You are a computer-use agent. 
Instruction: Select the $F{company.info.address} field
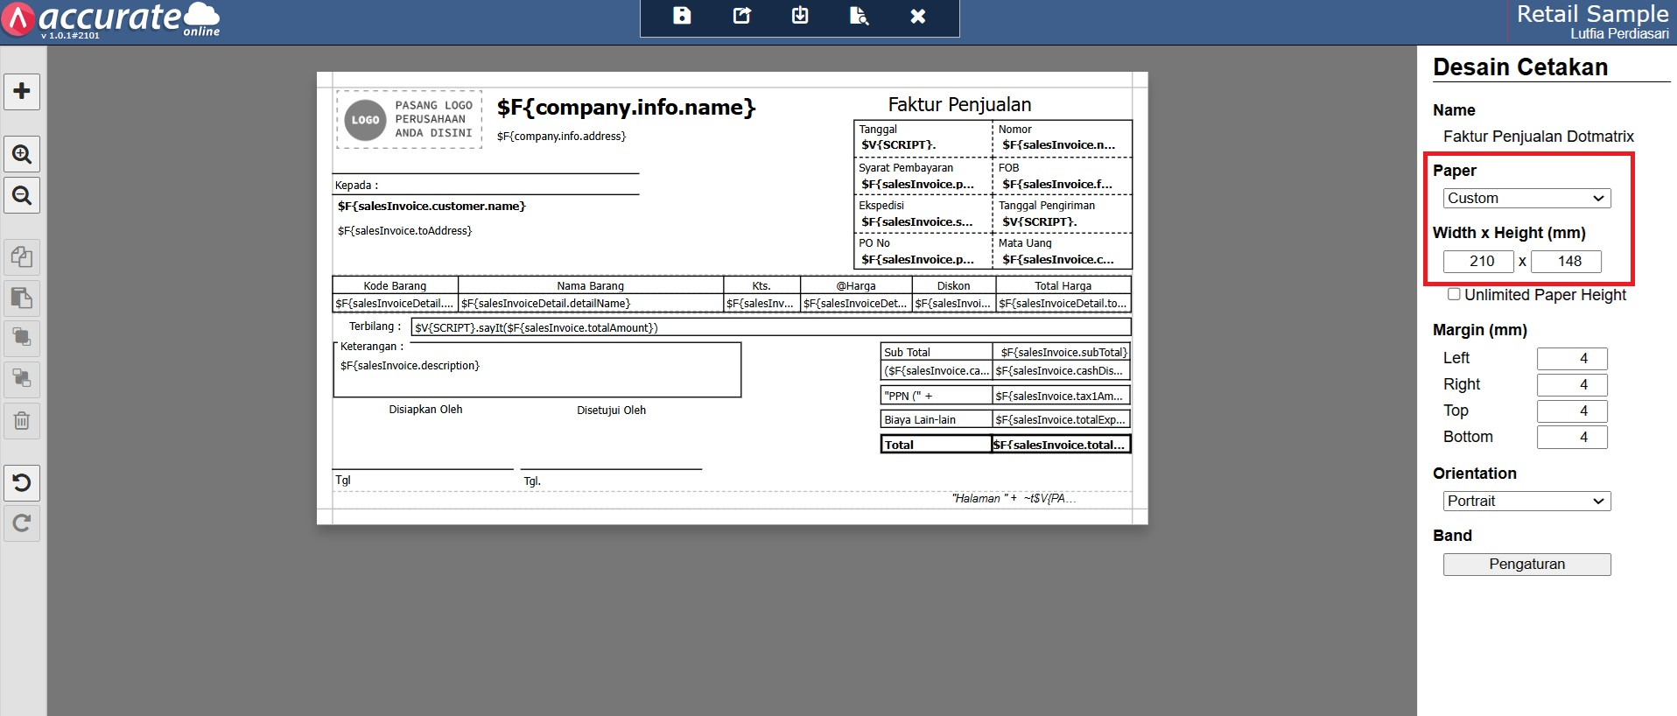pyautogui.click(x=561, y=137)
